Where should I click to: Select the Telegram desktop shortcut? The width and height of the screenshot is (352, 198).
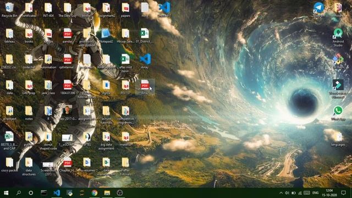tap(318, 10)
